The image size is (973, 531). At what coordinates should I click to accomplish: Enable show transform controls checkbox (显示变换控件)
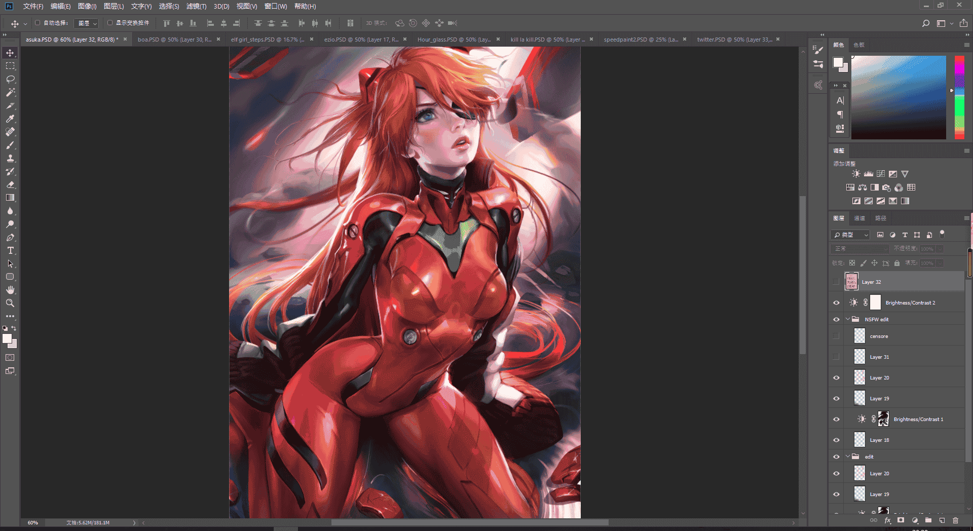109,23
